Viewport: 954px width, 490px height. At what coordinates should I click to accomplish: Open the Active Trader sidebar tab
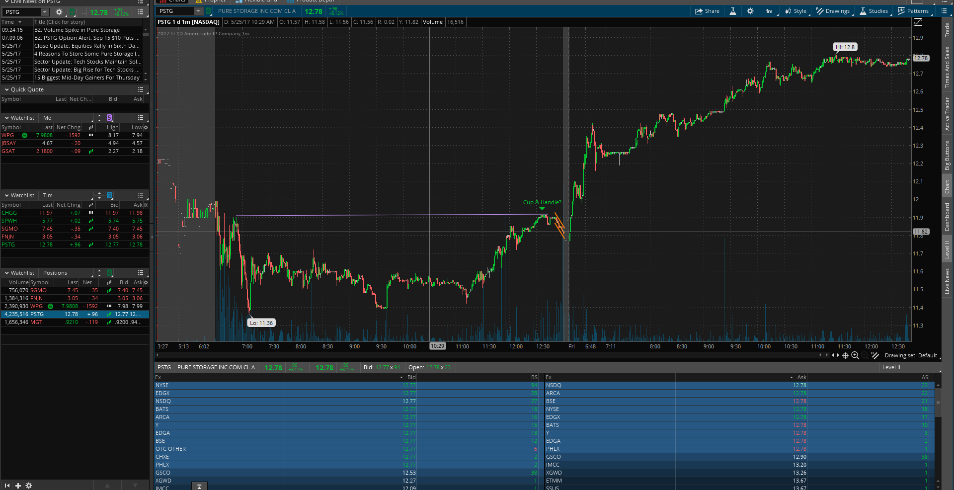[x=947, y=114]
